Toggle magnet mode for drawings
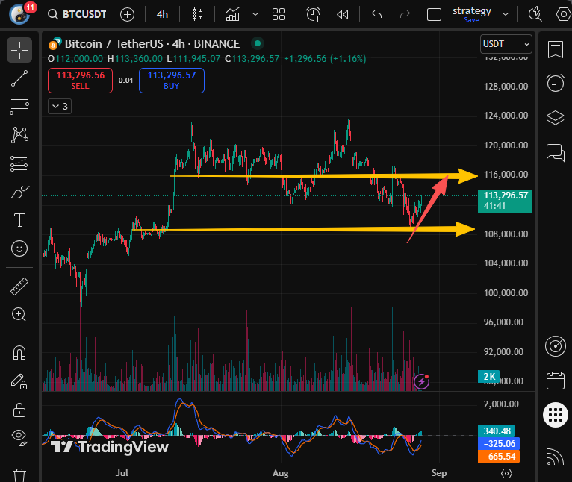 19,353
